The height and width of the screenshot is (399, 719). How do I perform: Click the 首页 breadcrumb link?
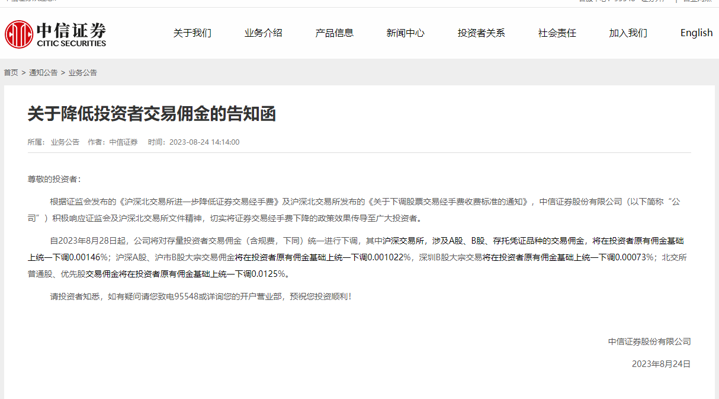point(11,73)
